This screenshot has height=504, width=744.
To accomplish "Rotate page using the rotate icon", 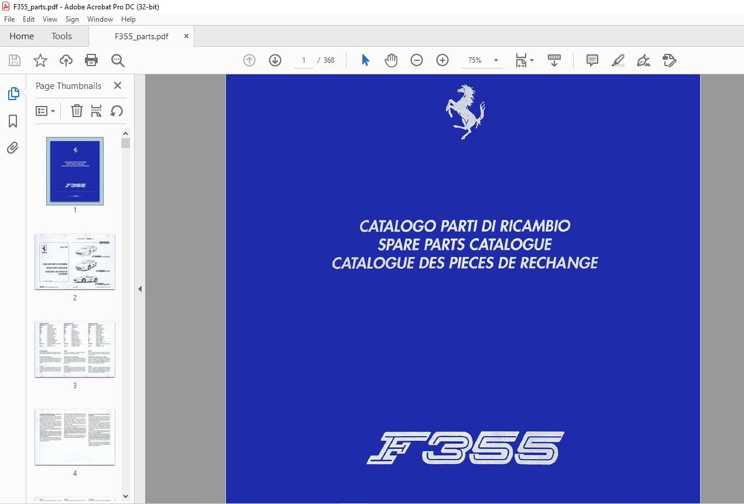I will pyautogui.click(x=116, y=111).
